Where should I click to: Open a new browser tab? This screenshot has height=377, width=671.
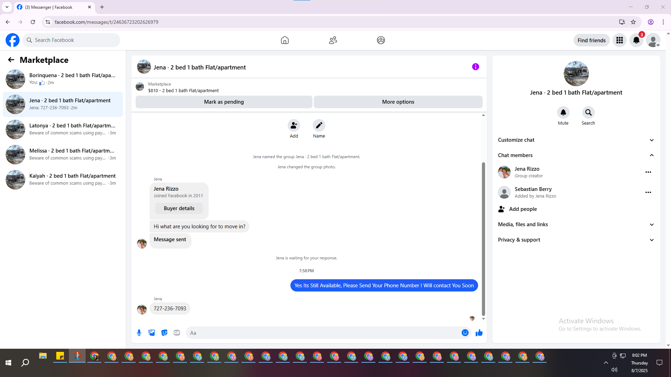pos(102,7)
